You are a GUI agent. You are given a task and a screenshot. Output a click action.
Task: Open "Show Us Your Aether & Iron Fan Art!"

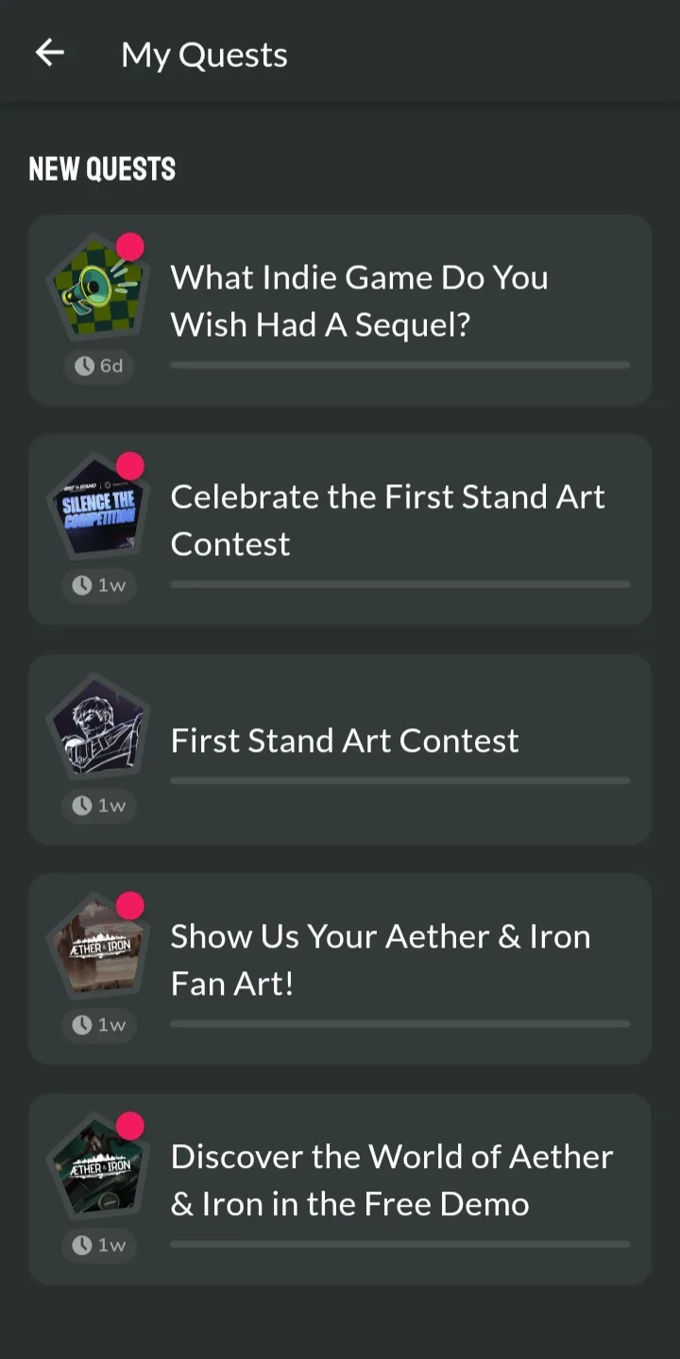[380, 959]
